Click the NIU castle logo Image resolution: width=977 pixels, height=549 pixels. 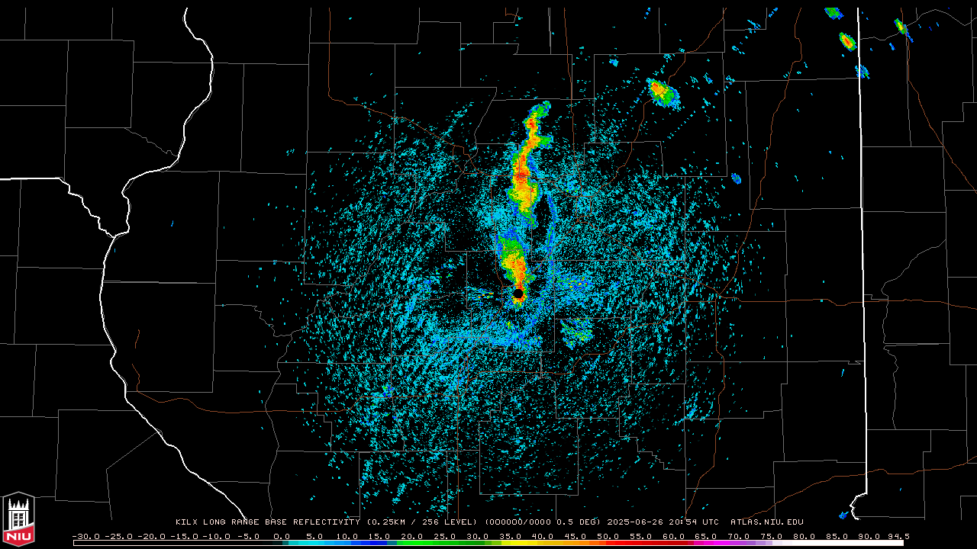[x=18, y=519]
